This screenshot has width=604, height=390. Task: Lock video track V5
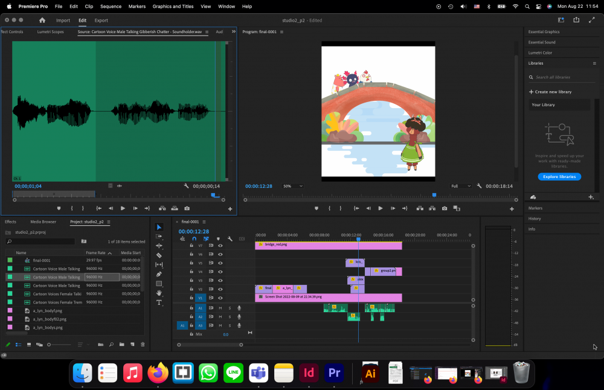(191, 263)
